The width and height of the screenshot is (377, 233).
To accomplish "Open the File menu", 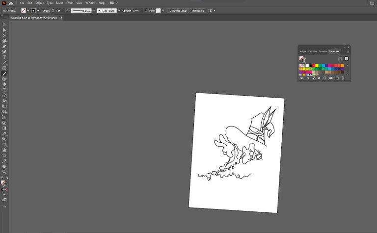I will tap(22, 3).
